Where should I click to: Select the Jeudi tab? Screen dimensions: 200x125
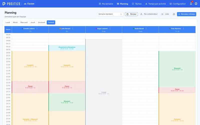[x=33, y=22]
